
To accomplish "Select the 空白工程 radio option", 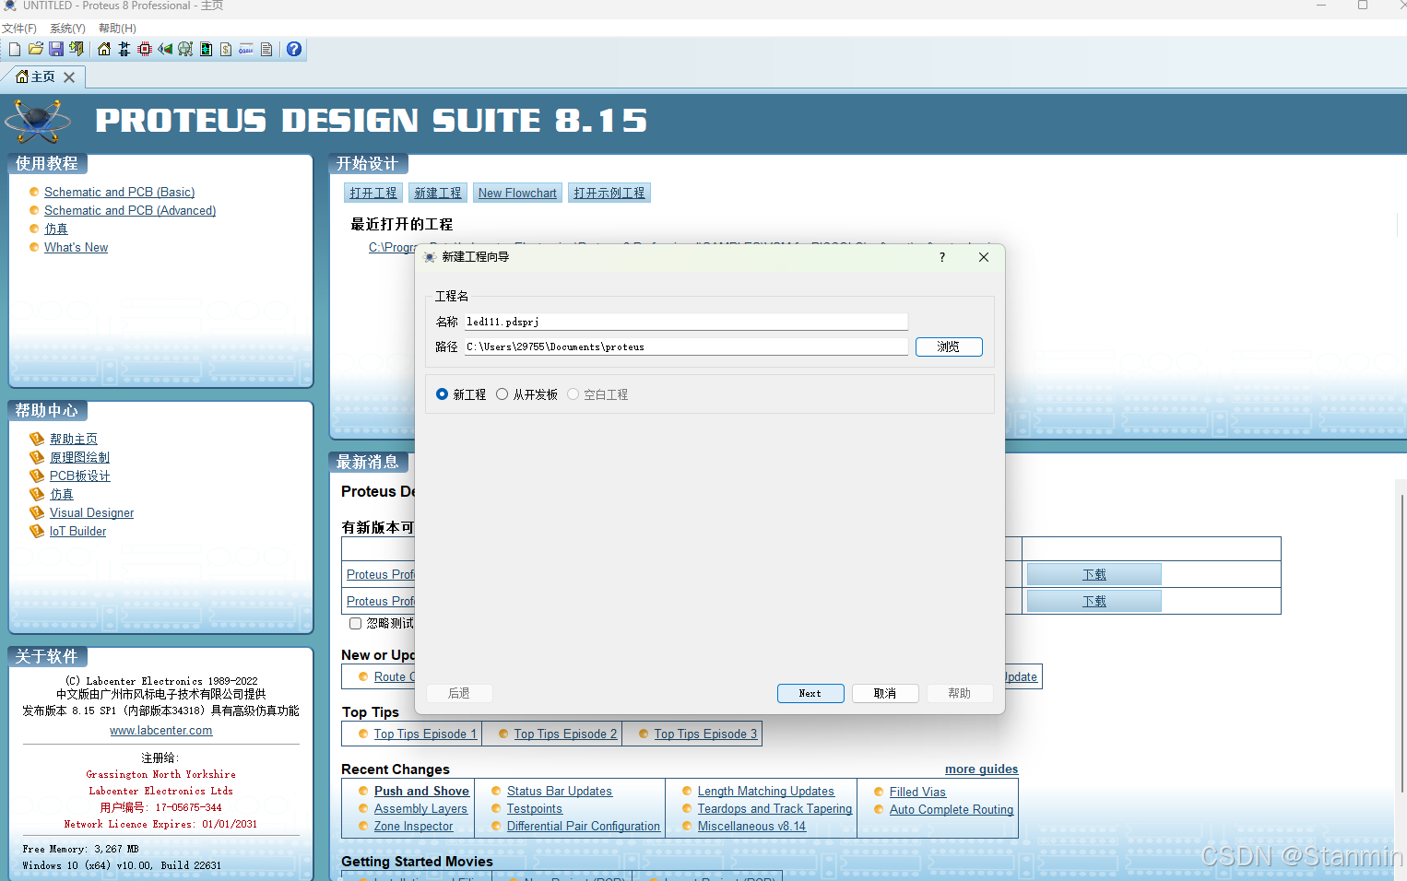I will click(573, 394).
